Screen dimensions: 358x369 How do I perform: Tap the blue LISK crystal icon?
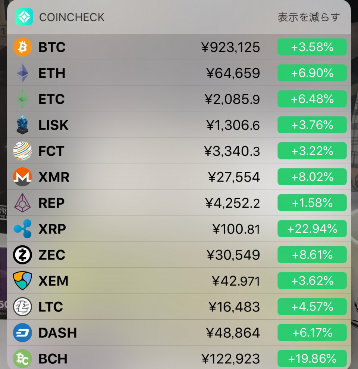pos(22,125)
